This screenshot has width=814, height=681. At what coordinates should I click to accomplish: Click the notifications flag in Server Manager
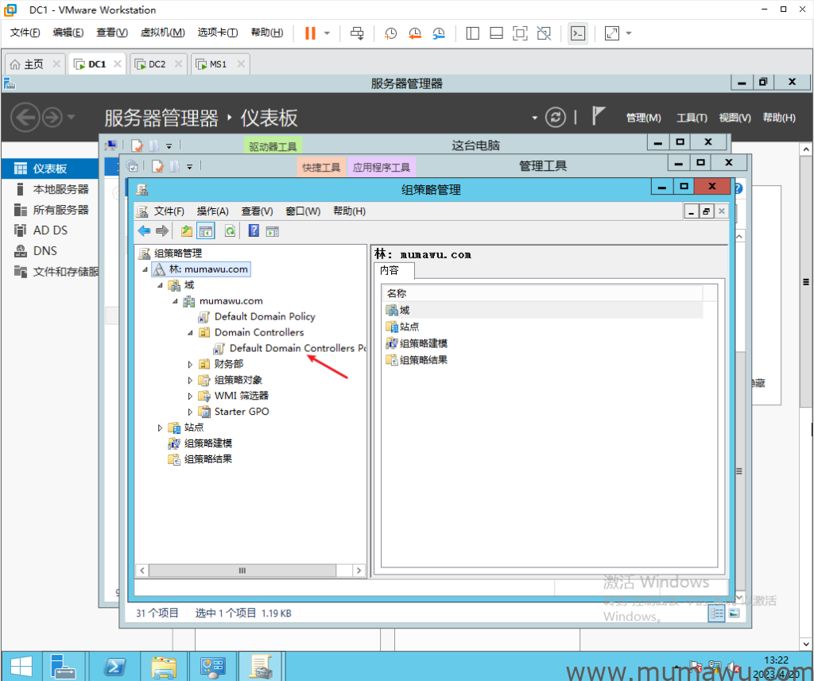point(599,117)
